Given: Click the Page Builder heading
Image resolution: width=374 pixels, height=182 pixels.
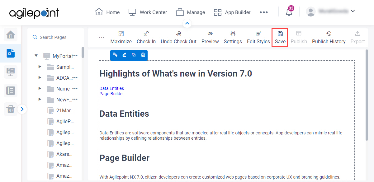Looking at the screenshot, I should point(125,158).
